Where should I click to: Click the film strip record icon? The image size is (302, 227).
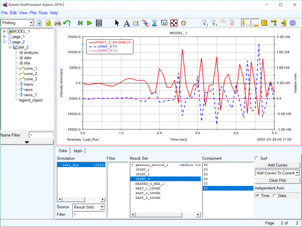point(99,23)
